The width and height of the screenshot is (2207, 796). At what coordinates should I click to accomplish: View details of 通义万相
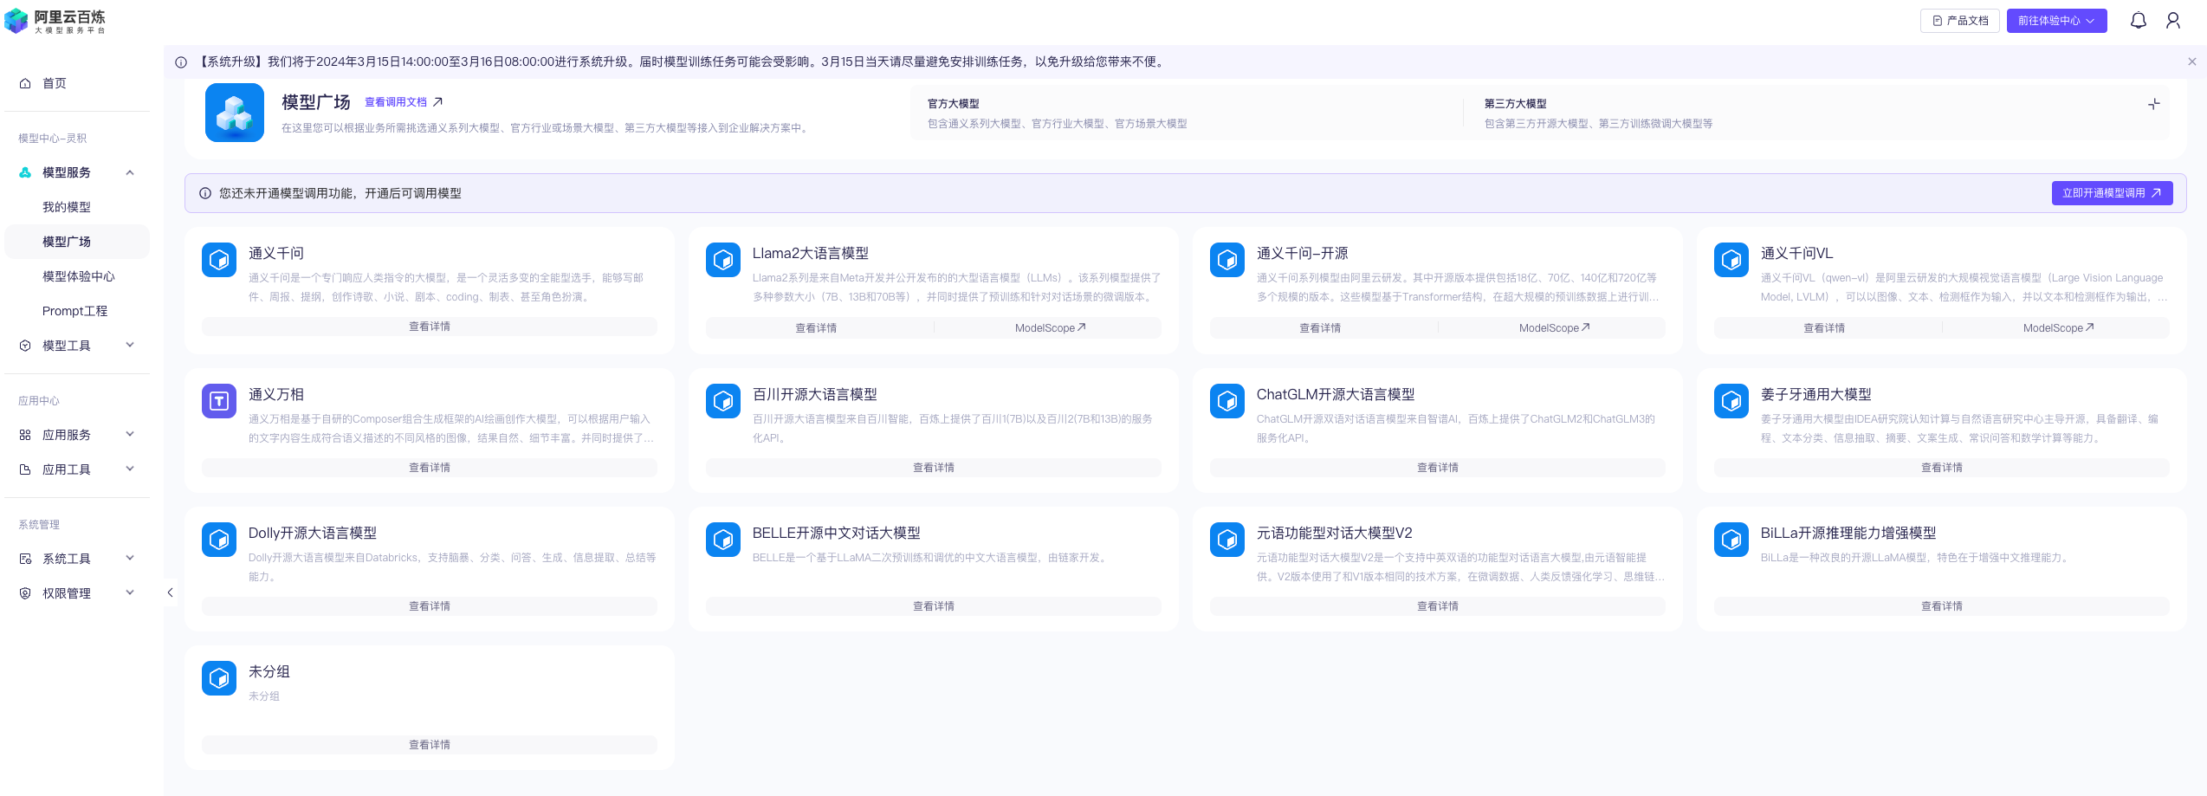[430, 468]
